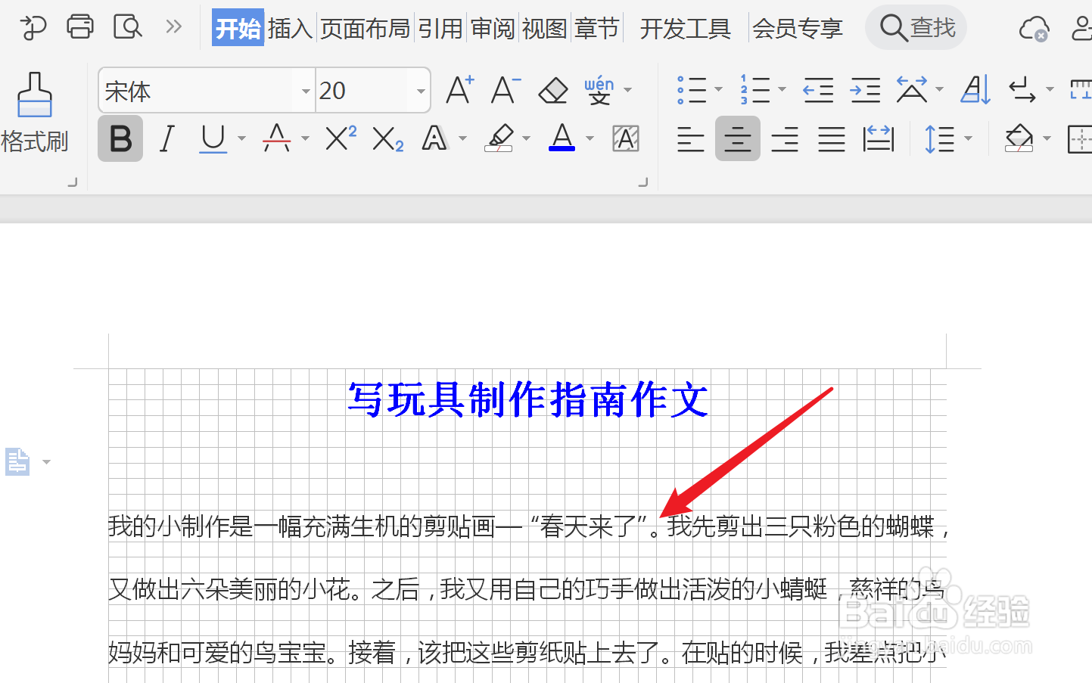Viewport: 1092px width, 683px height.
Task: Click the 查找 search button
Action: tap(916, 27)
